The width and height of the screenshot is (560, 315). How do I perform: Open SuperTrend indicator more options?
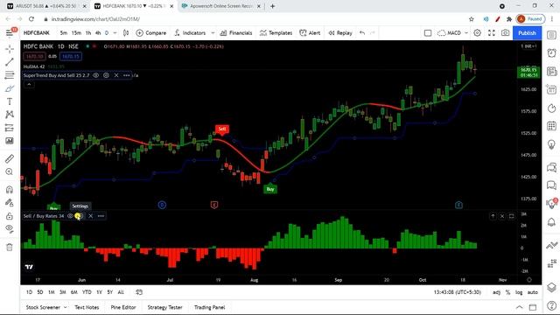click(126, 75)
